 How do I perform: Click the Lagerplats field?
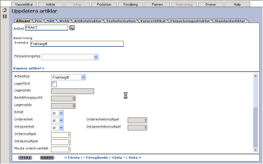pos(72,91)
